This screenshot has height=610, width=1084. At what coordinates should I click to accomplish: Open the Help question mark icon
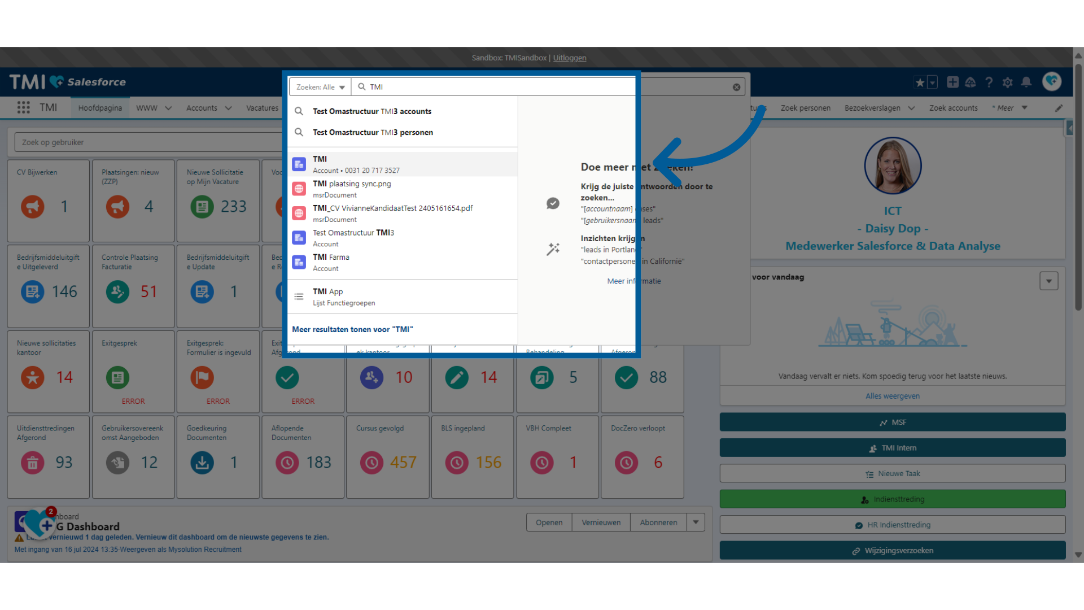989,82
